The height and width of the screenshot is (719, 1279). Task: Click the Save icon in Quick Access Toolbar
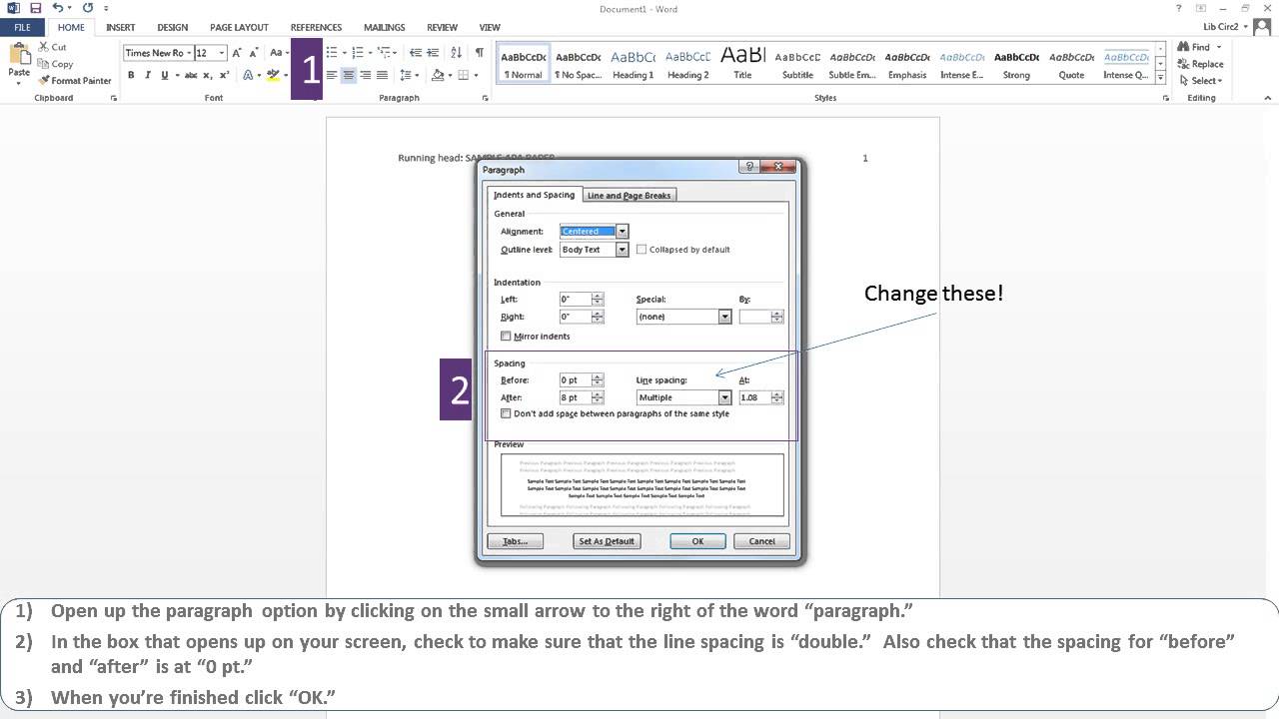pos(35,8)
